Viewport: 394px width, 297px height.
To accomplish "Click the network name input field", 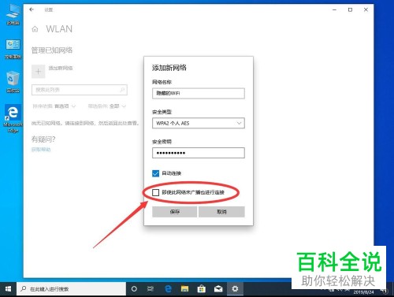I will [x=199, y=93].
